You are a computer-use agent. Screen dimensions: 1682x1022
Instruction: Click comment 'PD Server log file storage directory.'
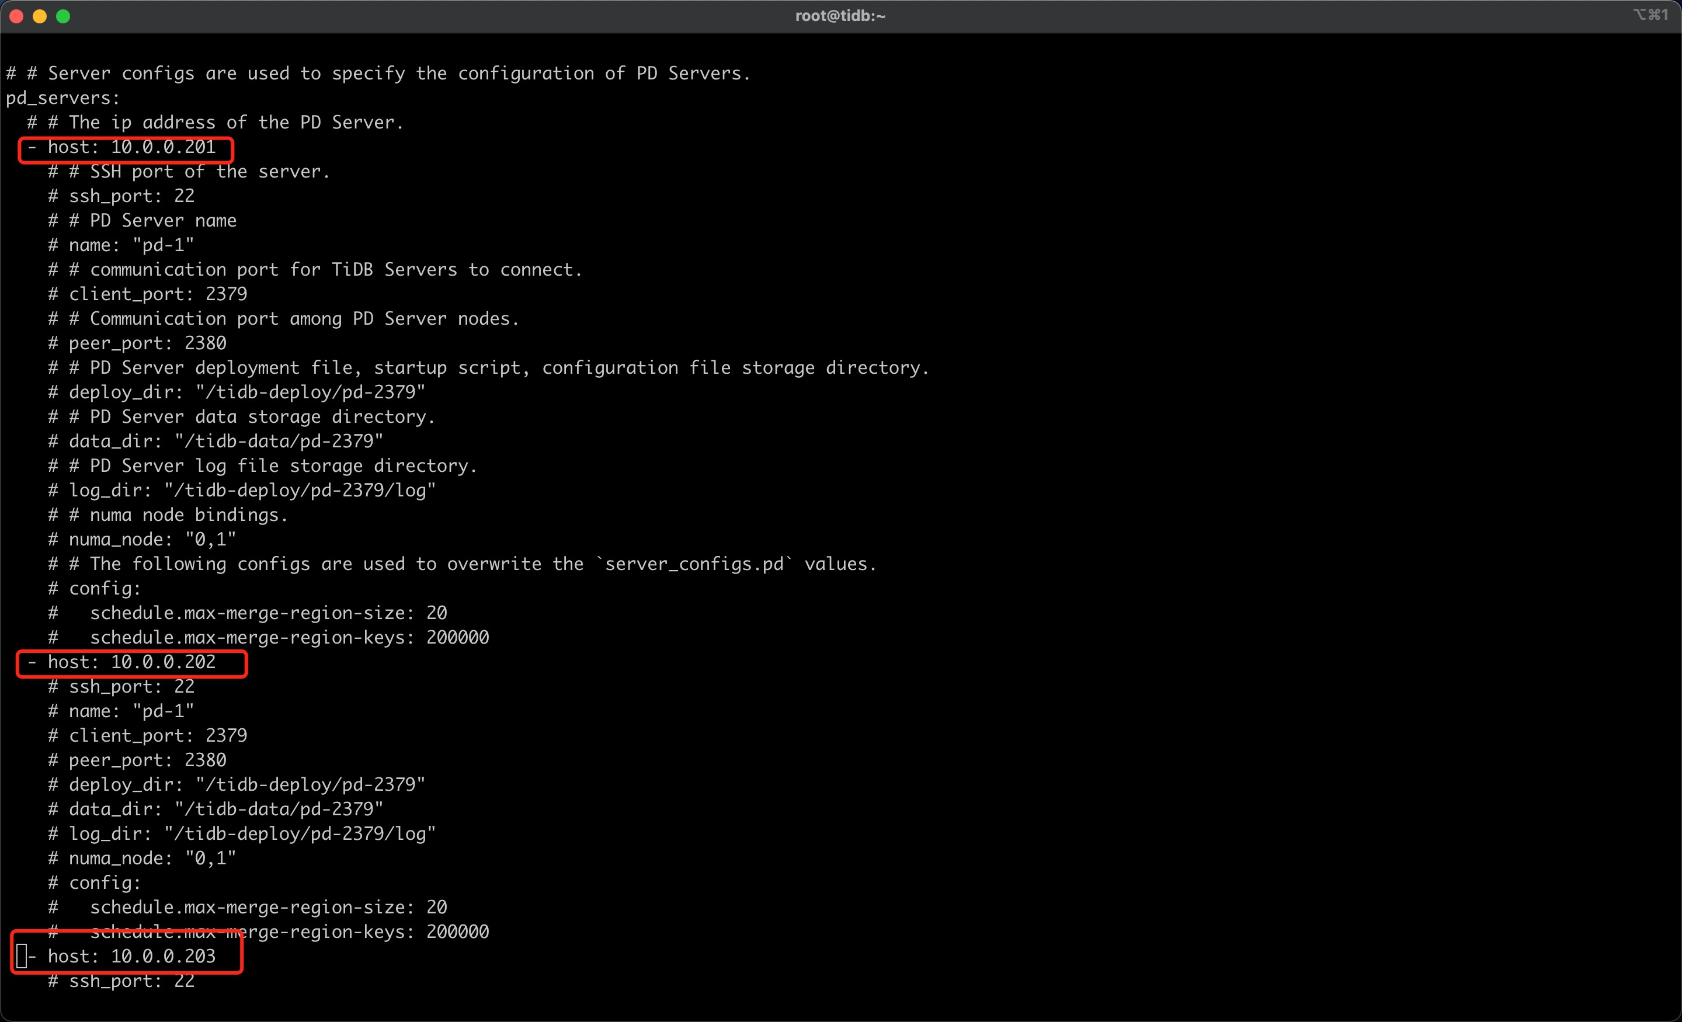coord(283,466)
